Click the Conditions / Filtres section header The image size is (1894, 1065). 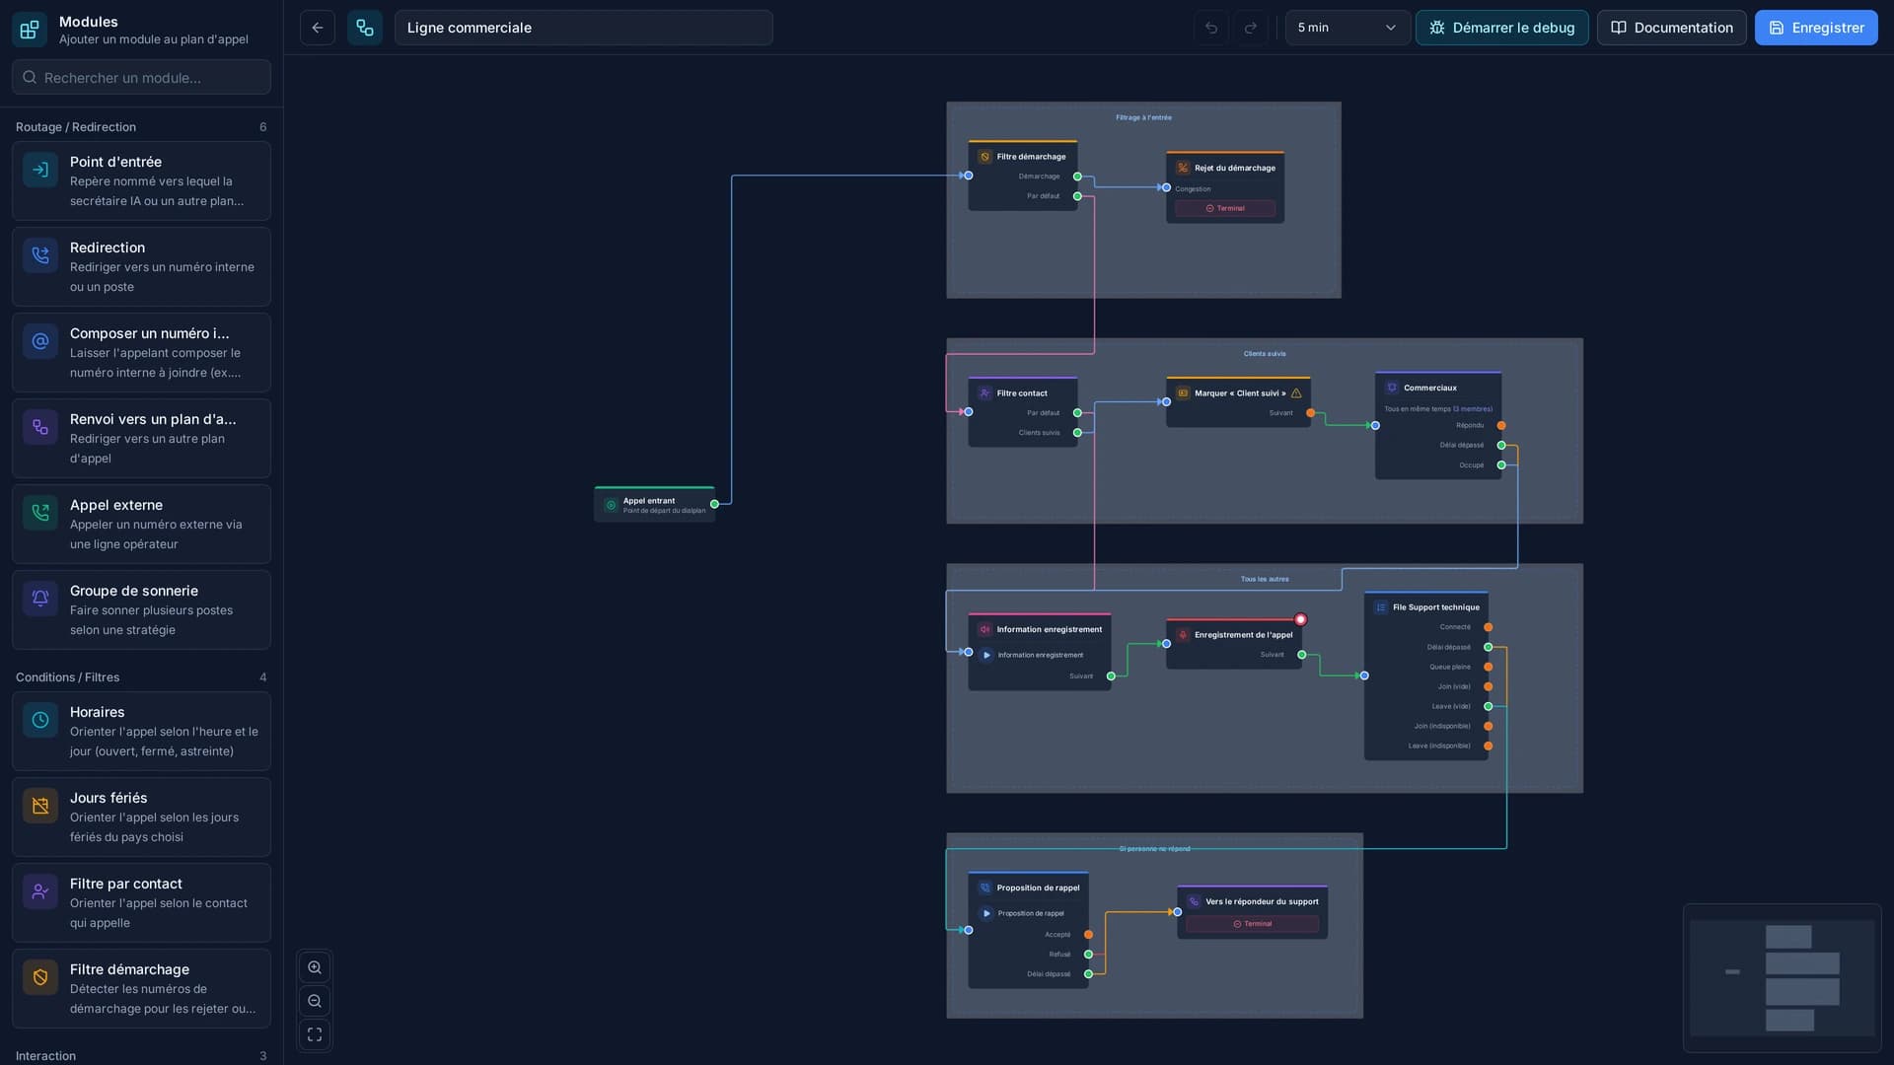coord(141,677)
